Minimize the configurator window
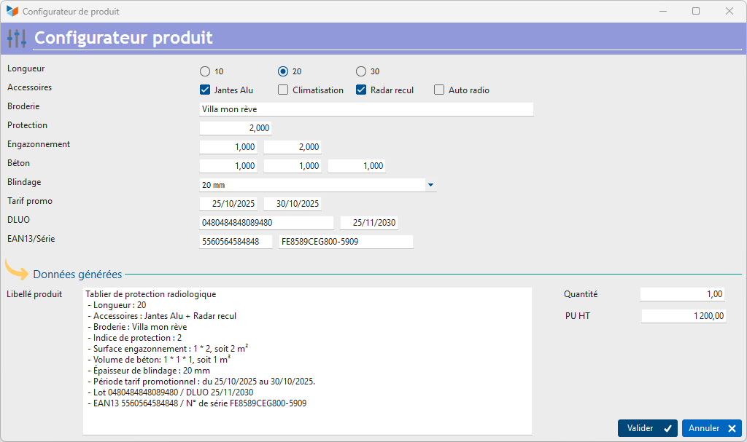 662,12
